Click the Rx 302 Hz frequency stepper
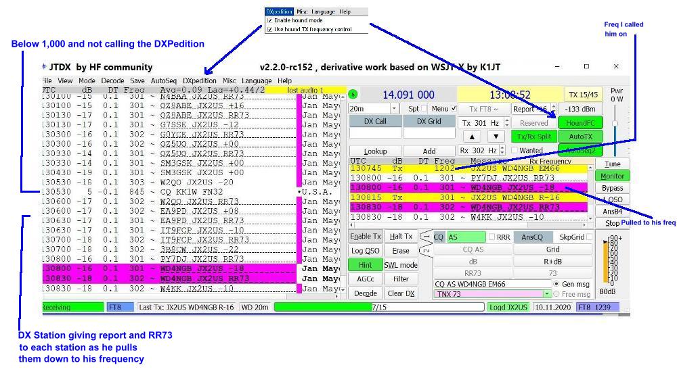677x384 pixels. coord(502,150)
